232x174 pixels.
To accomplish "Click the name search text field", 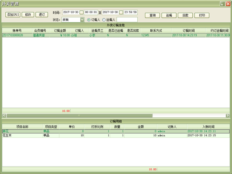I will tap(127, 20).
